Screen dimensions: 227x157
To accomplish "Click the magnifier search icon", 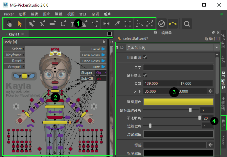I will pyautogui.click(x=186, y=23).
